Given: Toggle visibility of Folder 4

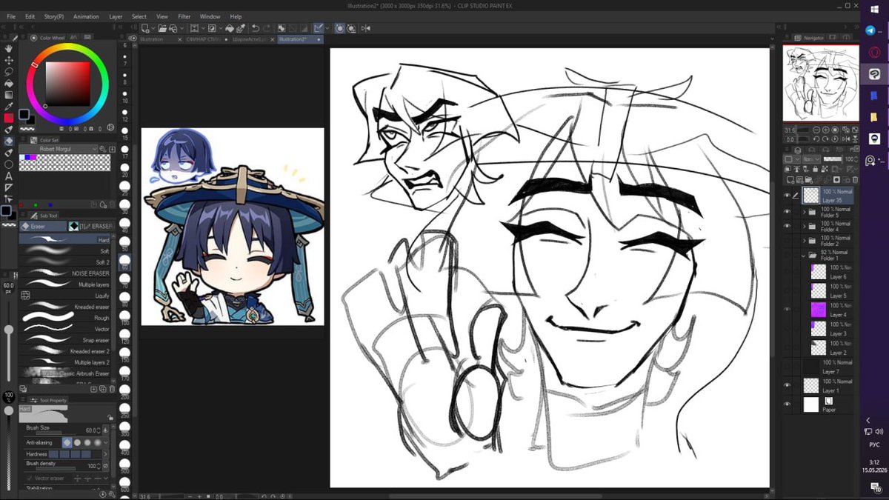Looking at the screenshot, I should click(x=788, y=227).
